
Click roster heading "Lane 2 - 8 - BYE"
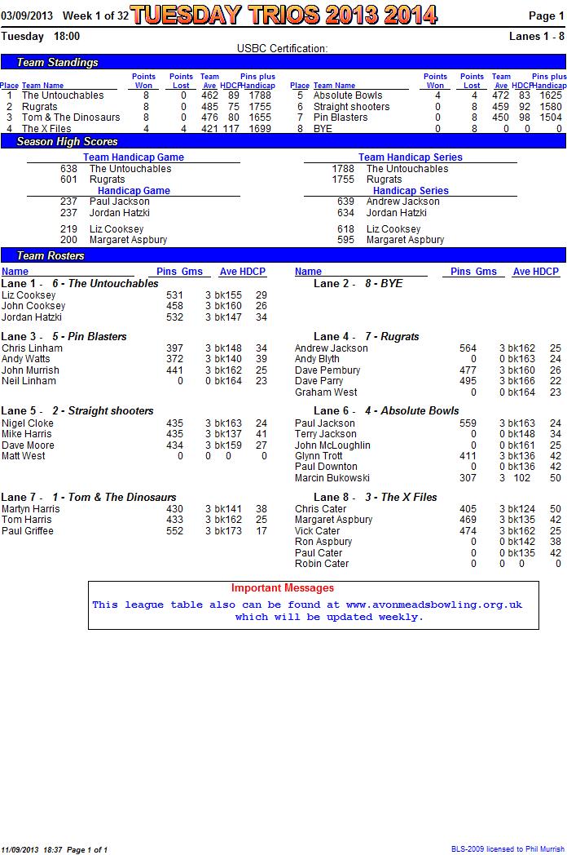(358, 284)
